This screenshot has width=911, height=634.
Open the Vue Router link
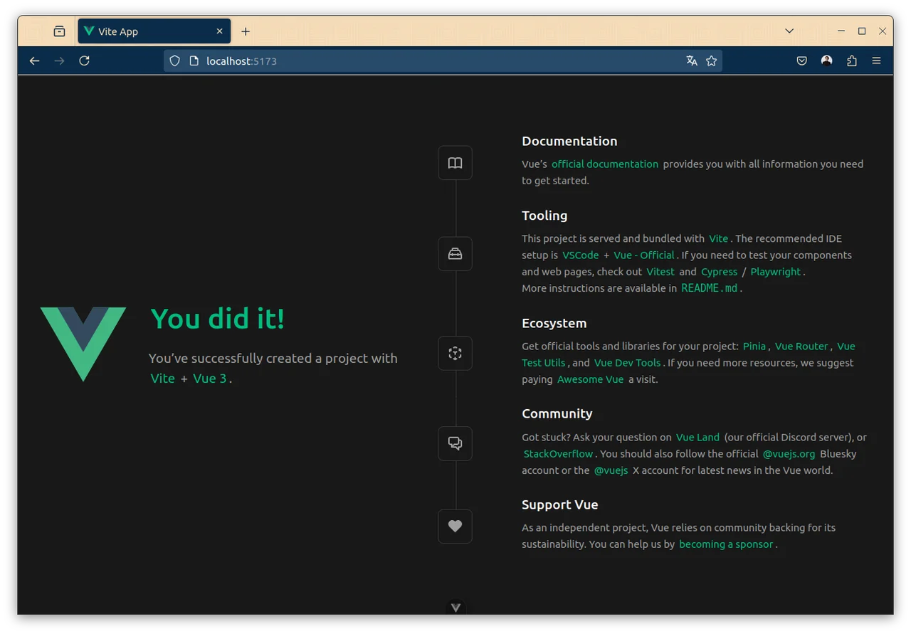[x=801, y=347]
